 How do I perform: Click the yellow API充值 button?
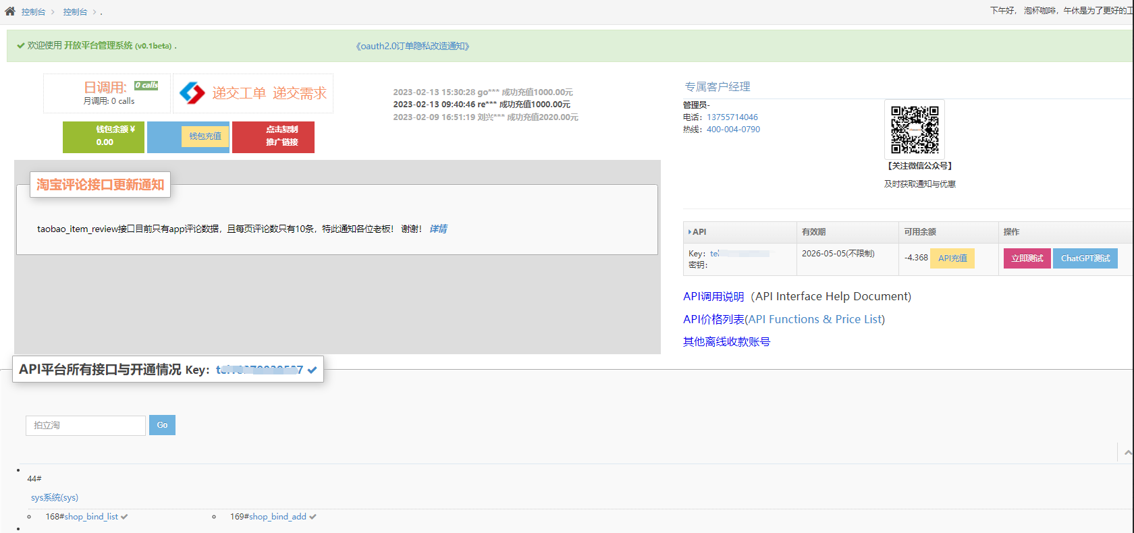tap(952, 258)
